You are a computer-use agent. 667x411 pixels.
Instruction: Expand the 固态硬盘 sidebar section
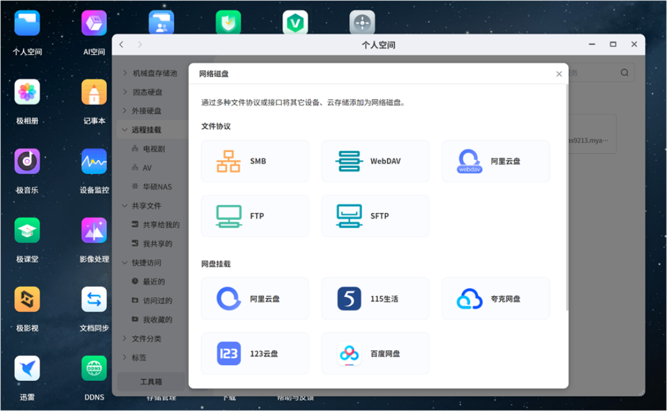(125, 92)
